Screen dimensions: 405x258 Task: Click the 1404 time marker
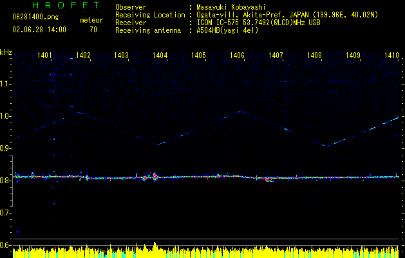click(x=160, y=55)
